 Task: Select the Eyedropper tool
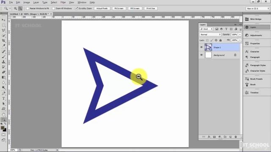click(x=3, y=46)
